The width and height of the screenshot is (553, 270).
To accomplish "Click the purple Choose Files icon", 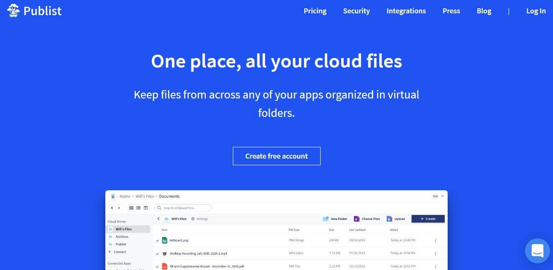I will (x=357, y=219).
